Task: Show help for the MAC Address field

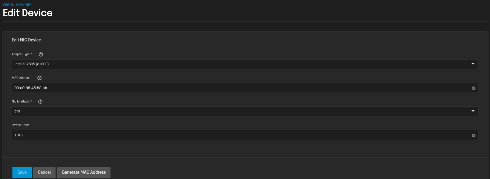Action: click(x=39, y=78)
